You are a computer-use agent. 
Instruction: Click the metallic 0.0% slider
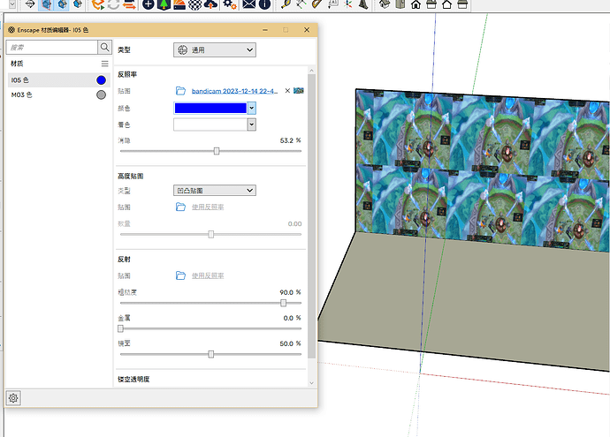click(x=210, y=328)
